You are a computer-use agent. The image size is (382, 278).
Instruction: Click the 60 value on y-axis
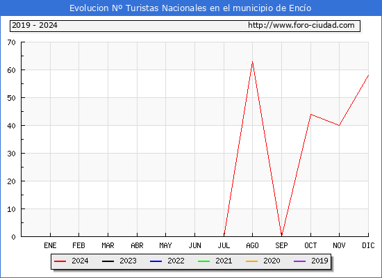click(x=11, y=70)
